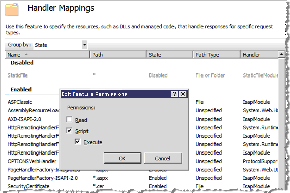Image resolution: width=290 pixels, height=193 pixels.
Task: Collapse the Disabled group header
Action: [x=22, y=63]
